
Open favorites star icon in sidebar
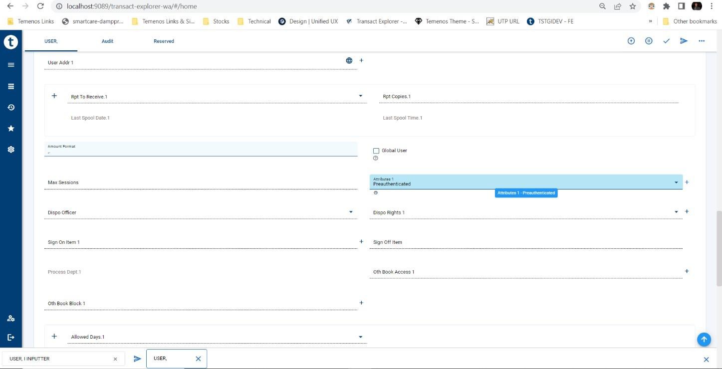(11, 128)
